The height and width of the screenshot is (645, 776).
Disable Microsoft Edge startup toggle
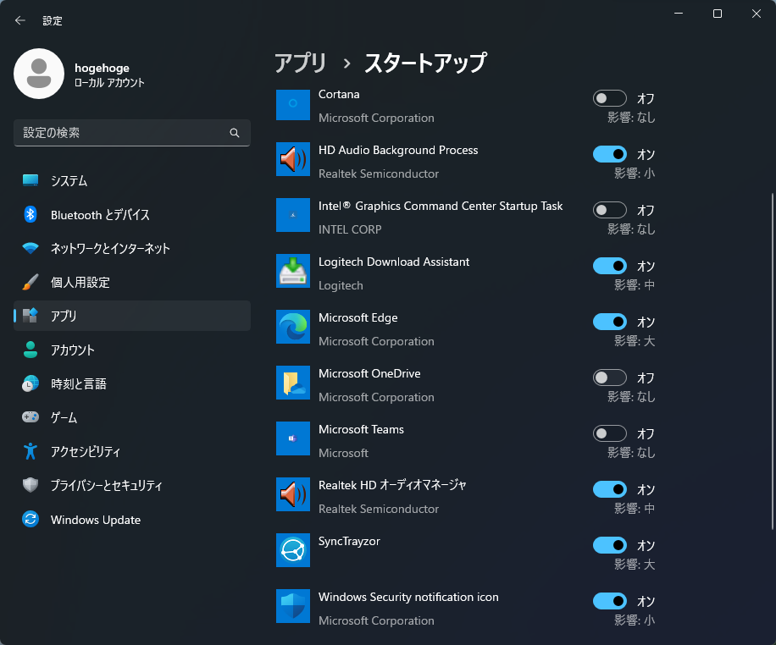(610, 322)
